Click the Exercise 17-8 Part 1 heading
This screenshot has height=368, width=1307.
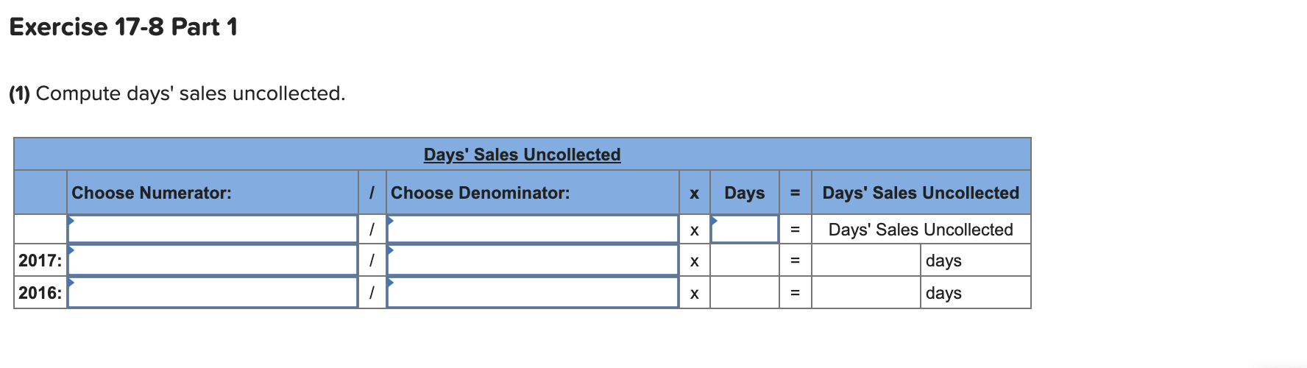(x=123, y=27)
